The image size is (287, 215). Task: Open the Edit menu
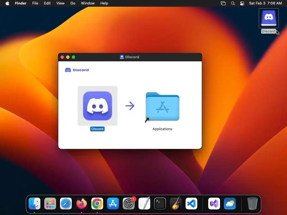tap(47, 3)
